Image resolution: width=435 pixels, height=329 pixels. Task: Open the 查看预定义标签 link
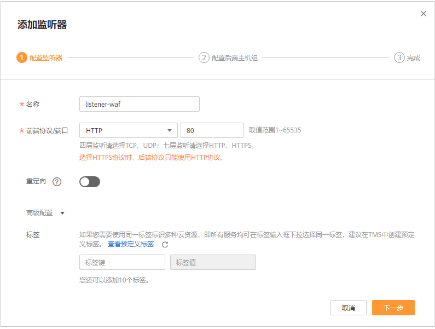(131, 244)
